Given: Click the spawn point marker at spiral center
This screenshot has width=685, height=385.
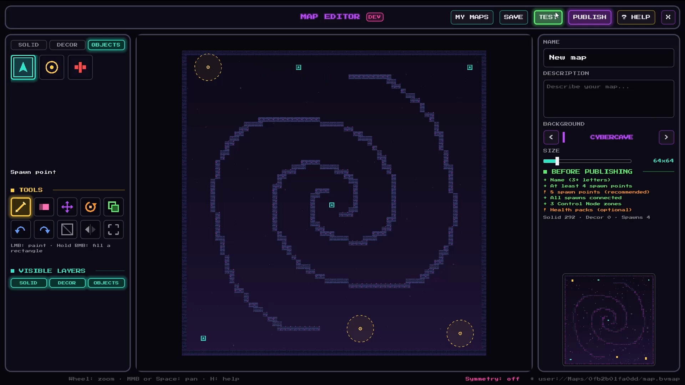Looking at the screenshot, I should pos(332,205).
